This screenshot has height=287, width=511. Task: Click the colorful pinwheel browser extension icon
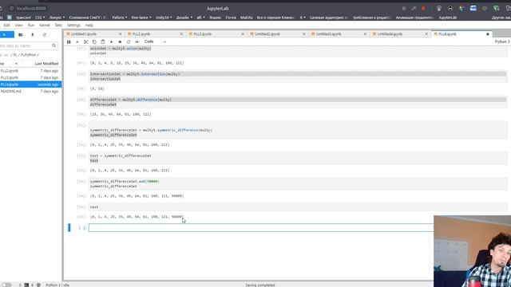(461, 9)
